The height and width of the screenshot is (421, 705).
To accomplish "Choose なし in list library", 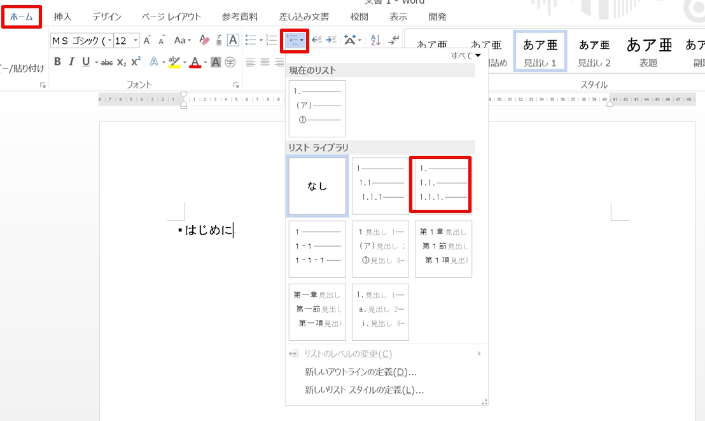I will click(x=318, y=186).
